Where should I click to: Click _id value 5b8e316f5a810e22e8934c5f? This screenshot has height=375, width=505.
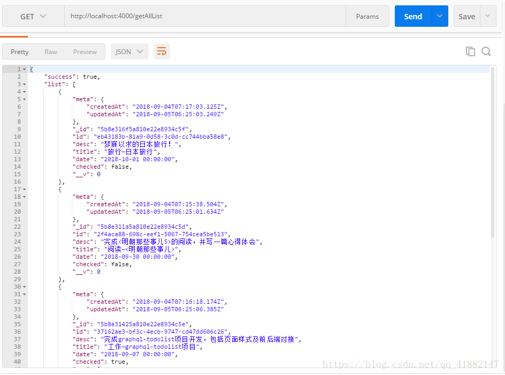point(143,129)
